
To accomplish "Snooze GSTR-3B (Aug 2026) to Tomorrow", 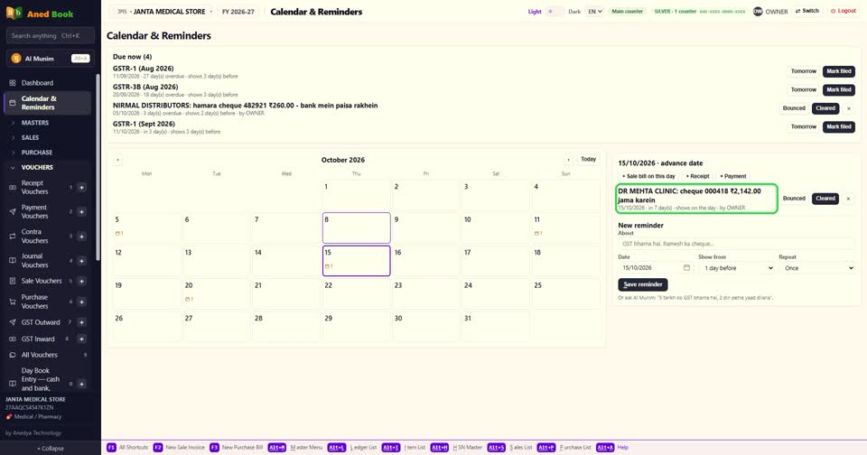I will (x=804, y=89).
